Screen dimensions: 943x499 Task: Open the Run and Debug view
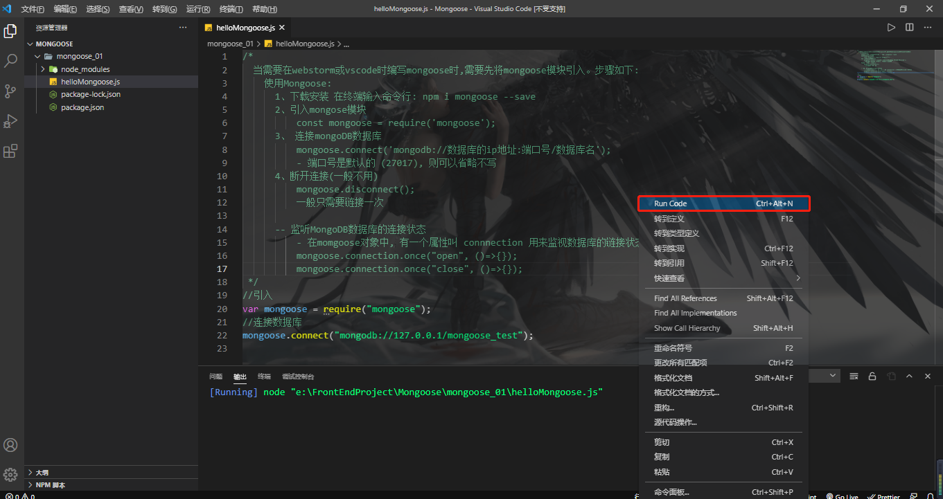pyautogui.click(x=10, y=121)
